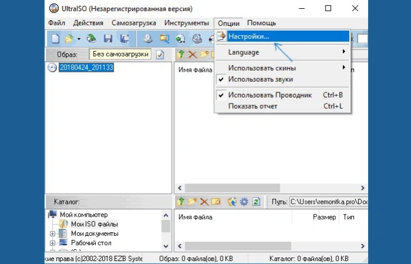
Task: Click the Mount to virtual drive icon
Action: click(x=197, y=39)
